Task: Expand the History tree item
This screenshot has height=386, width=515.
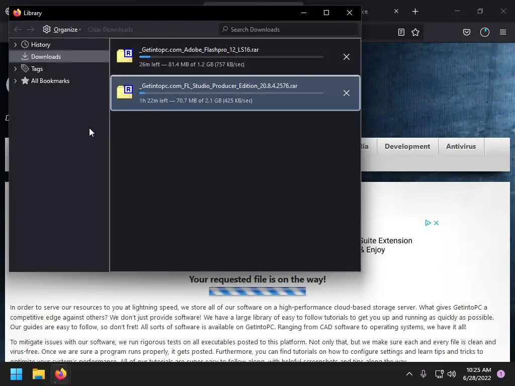Action: (x=15, y=45)
